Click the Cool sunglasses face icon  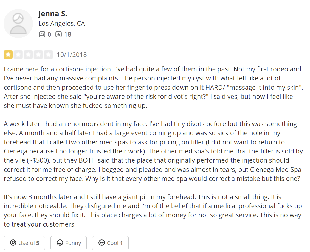102,243
